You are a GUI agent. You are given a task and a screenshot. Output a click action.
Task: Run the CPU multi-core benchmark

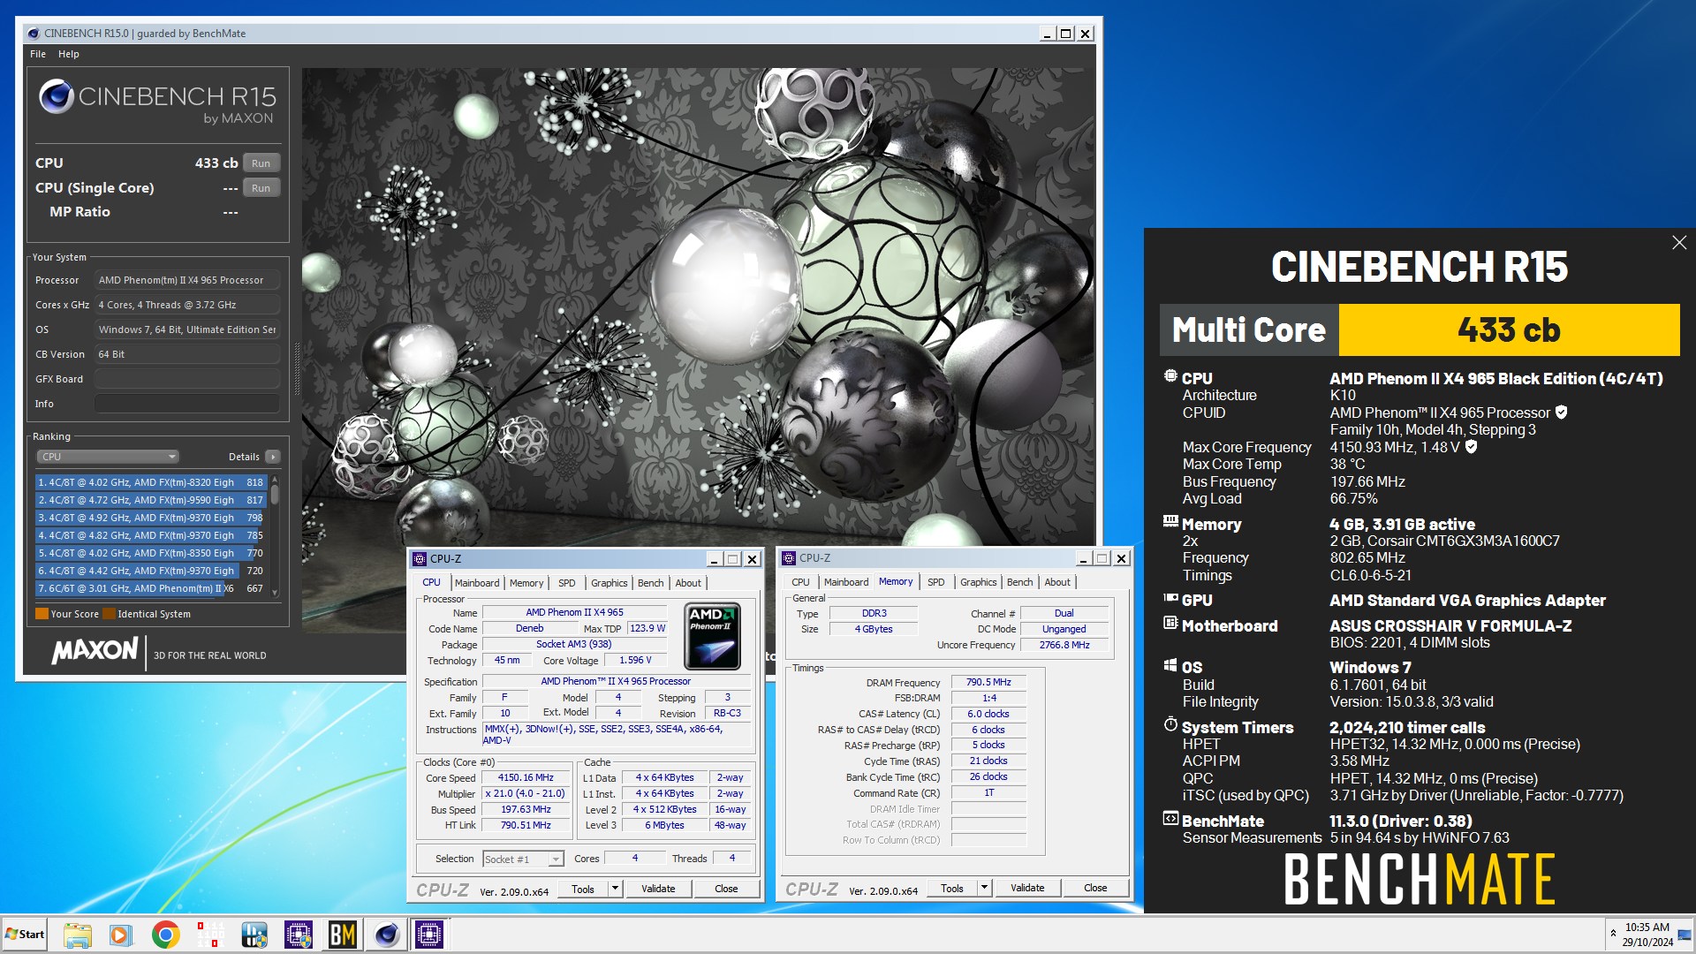pyautogui.click(x=261, y=163)
